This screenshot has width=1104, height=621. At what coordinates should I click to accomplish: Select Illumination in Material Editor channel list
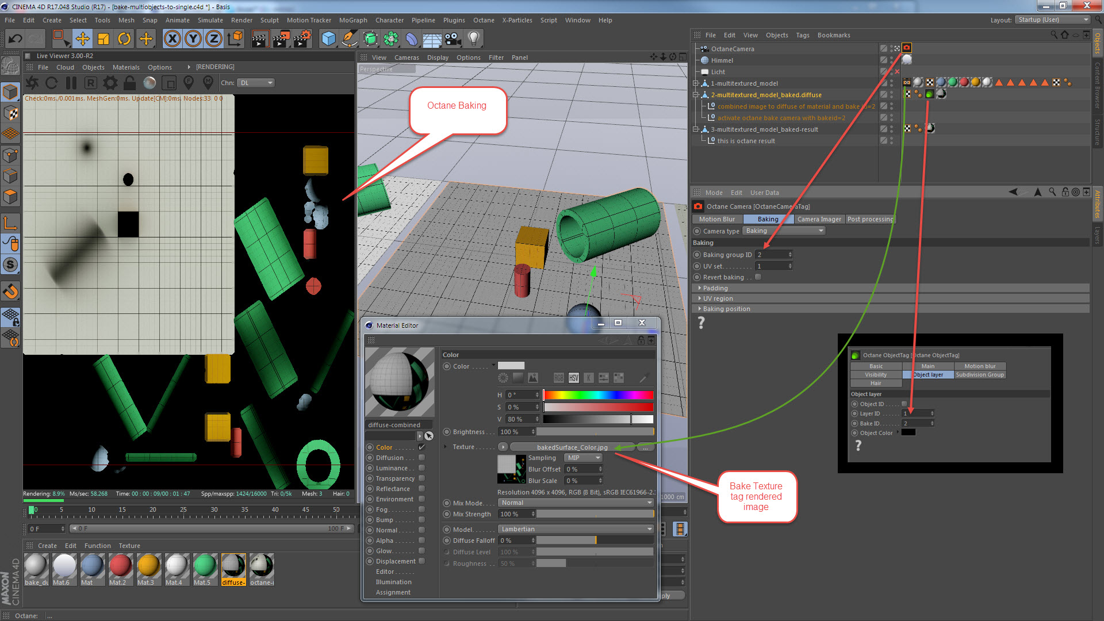[x=393, y=582]
